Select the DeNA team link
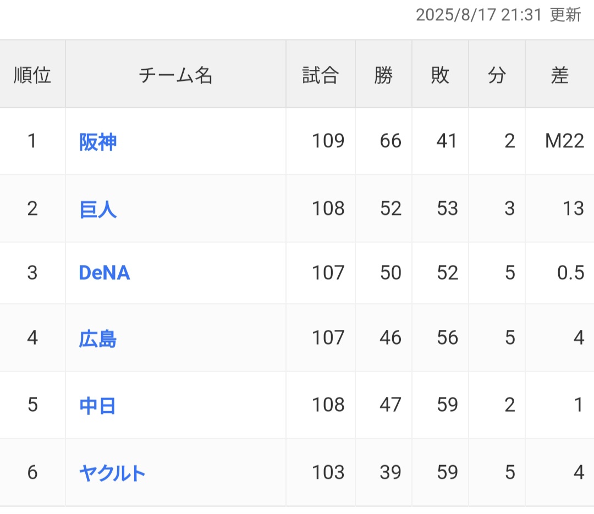The image size is (594, 514). coord(105,273)
